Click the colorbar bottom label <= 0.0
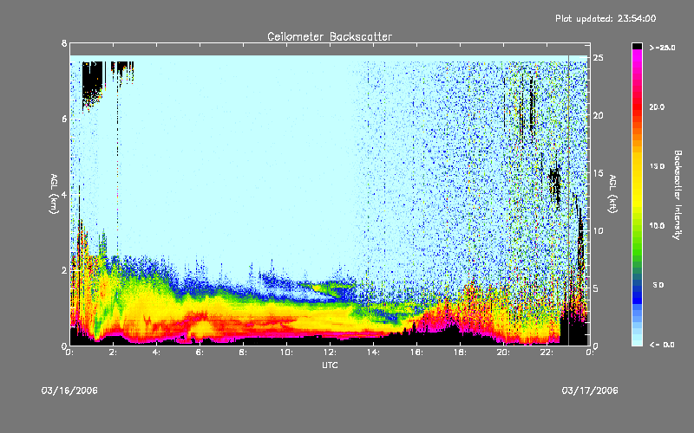The height and width of the screenshot is (433, 694). (x=663, y=345)
